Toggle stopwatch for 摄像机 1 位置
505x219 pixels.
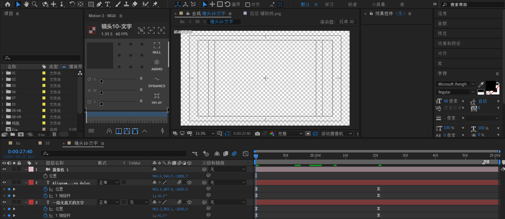pyautogui.click(x=45, y=176)
